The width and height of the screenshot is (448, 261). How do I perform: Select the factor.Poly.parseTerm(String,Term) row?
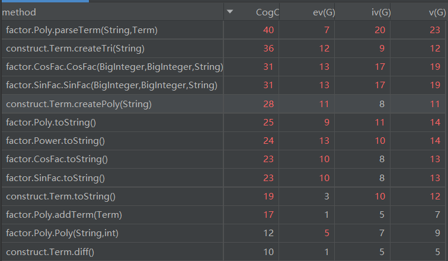click(82, 30)
